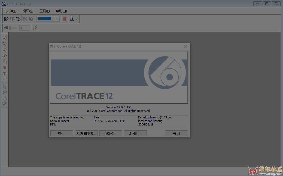Click the sliders settings icon on property bar
Screen dimensions: 283x176
coord(6,28)
